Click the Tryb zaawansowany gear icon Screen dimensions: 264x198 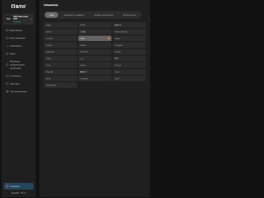point(7,92)
